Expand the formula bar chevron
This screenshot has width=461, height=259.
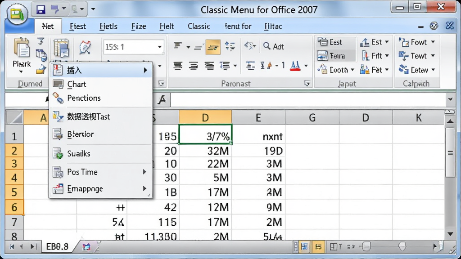(450, 99)
